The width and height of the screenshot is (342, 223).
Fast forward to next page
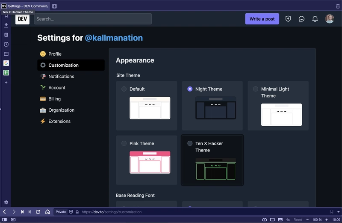coord(29,211)
